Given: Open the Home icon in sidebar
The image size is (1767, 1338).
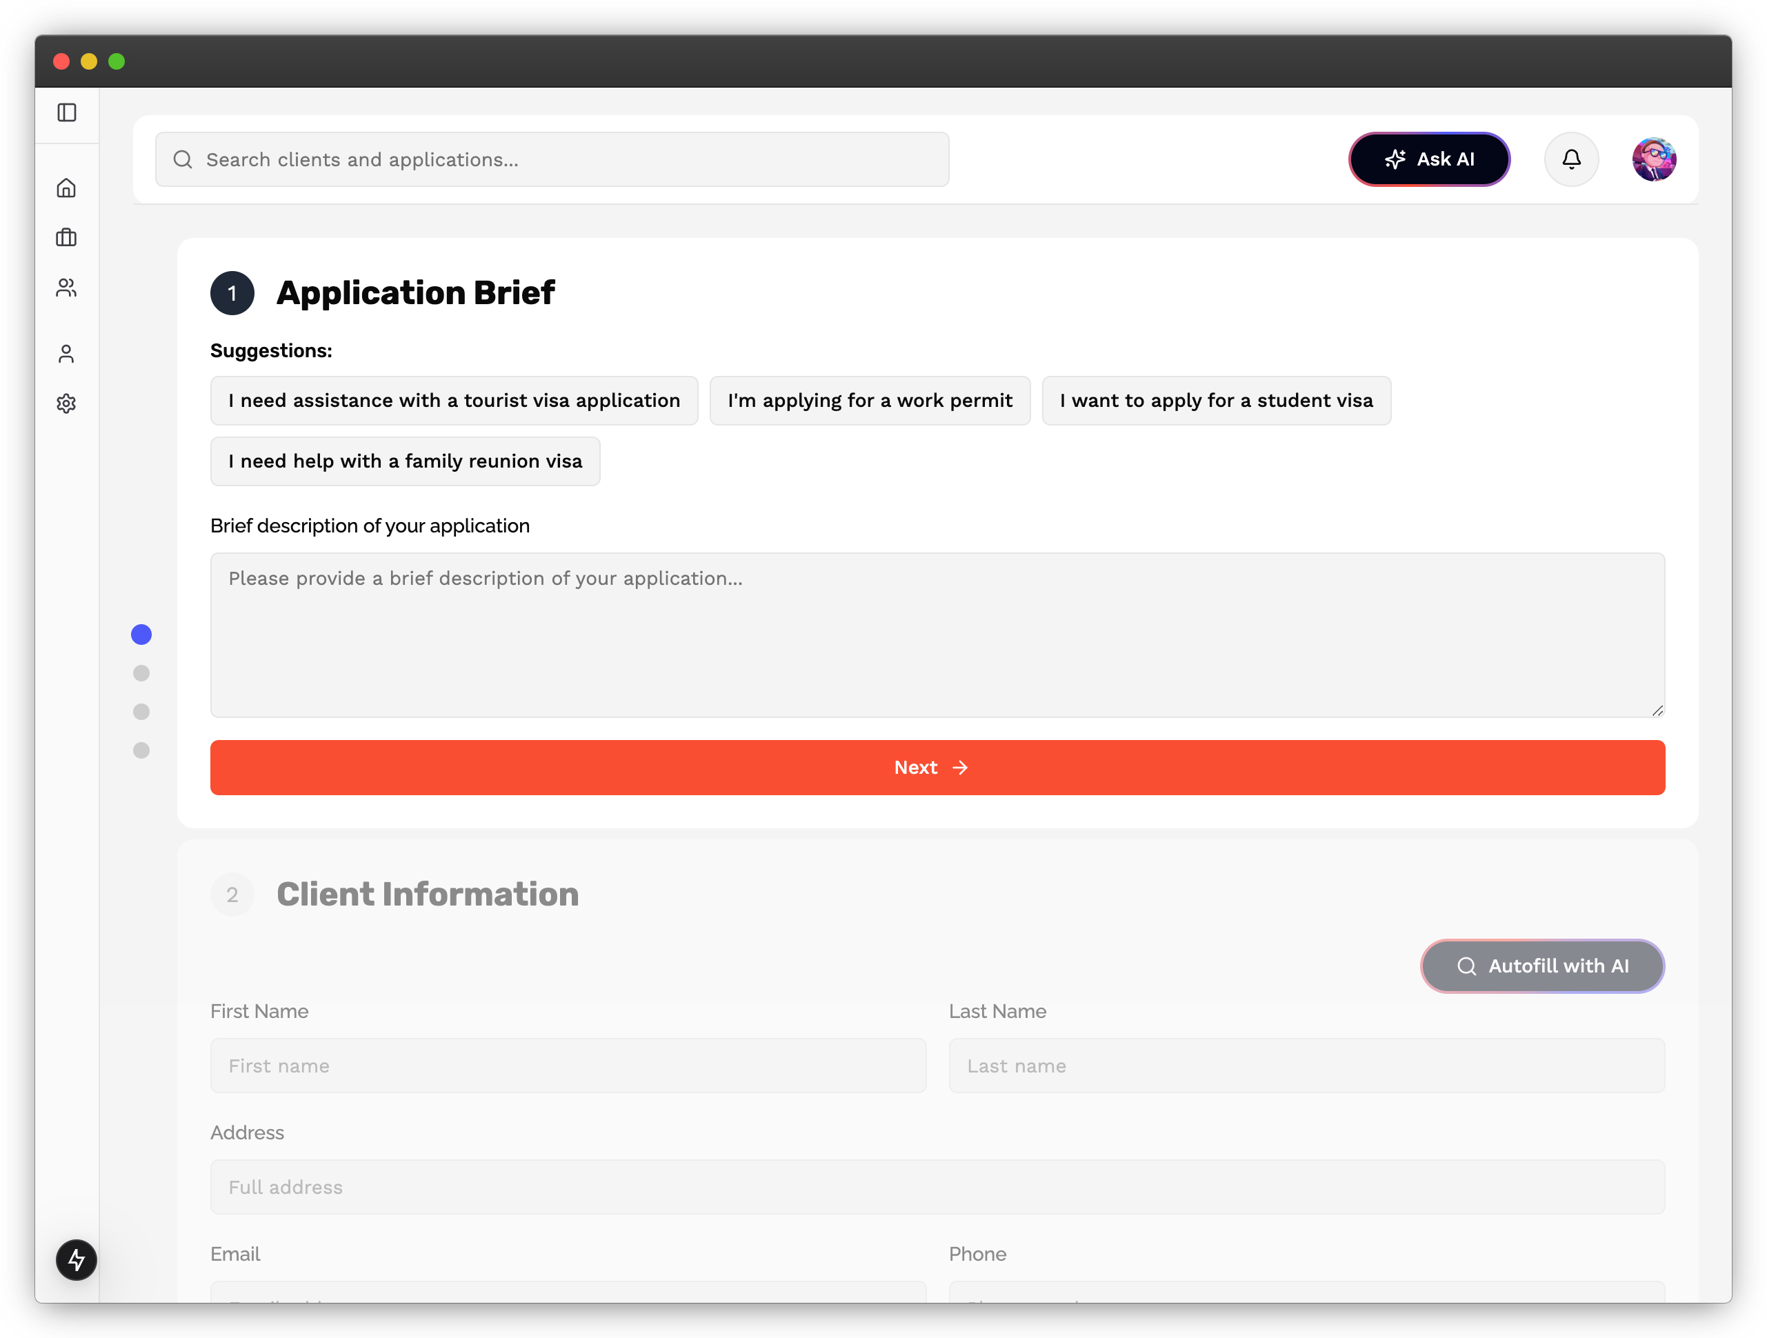Looking at the screenshot, I should point(66,188).
